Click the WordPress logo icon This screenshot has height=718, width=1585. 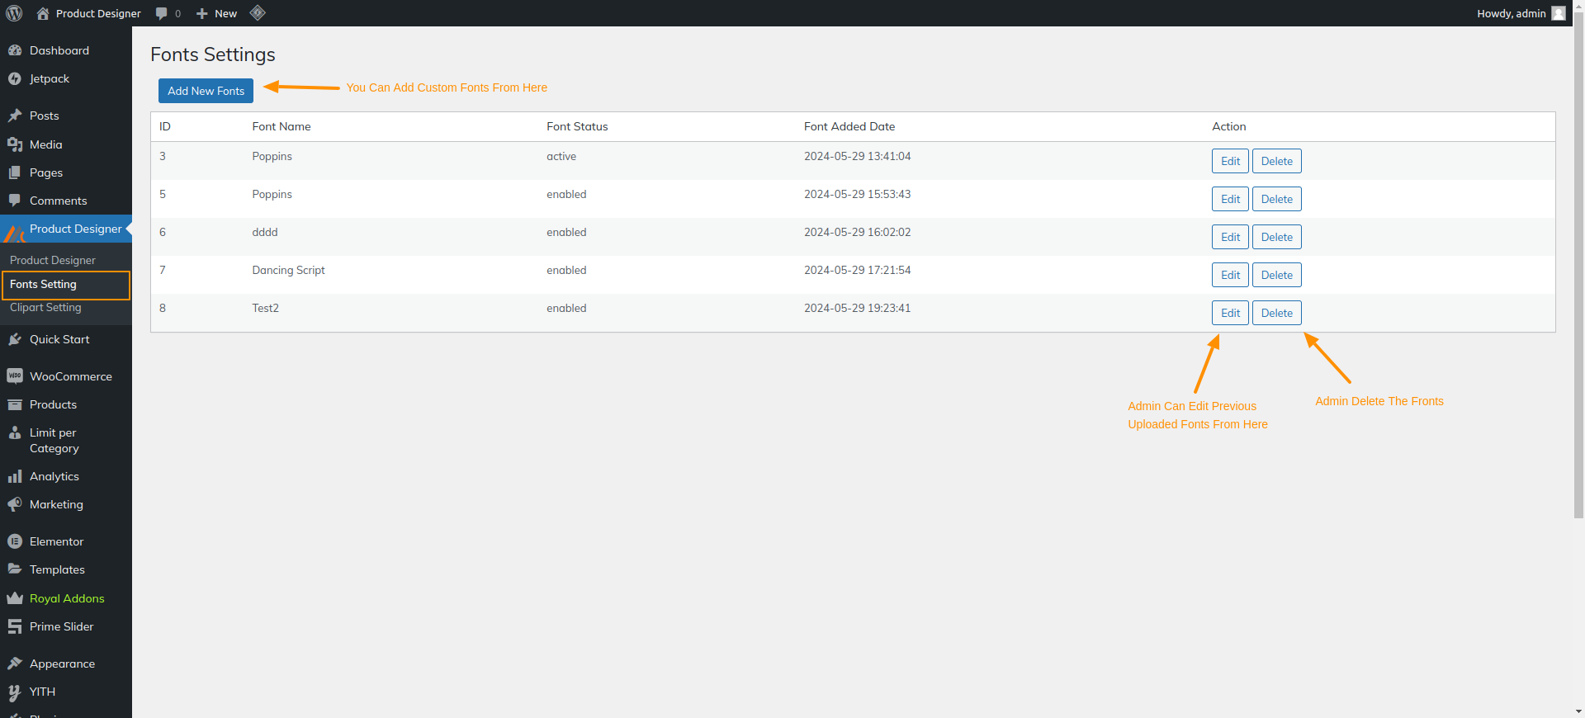[14, 13]
